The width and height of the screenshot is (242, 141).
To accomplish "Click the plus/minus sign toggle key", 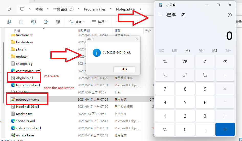I will [x=165, y=129].
